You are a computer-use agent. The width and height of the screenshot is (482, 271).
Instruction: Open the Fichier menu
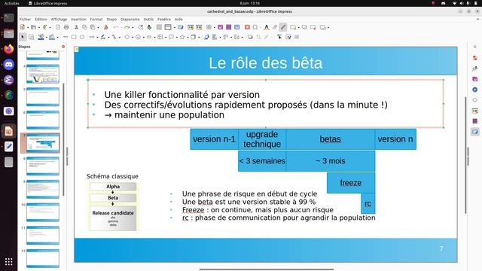[25, 19]
